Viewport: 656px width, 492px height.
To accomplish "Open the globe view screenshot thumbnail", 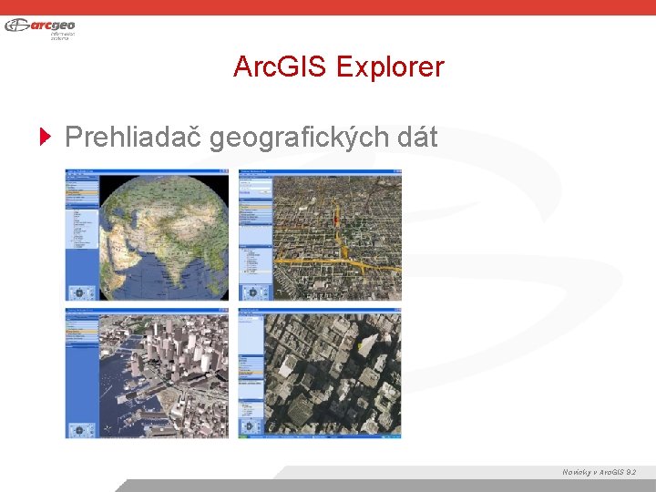I will pos(147,235).
